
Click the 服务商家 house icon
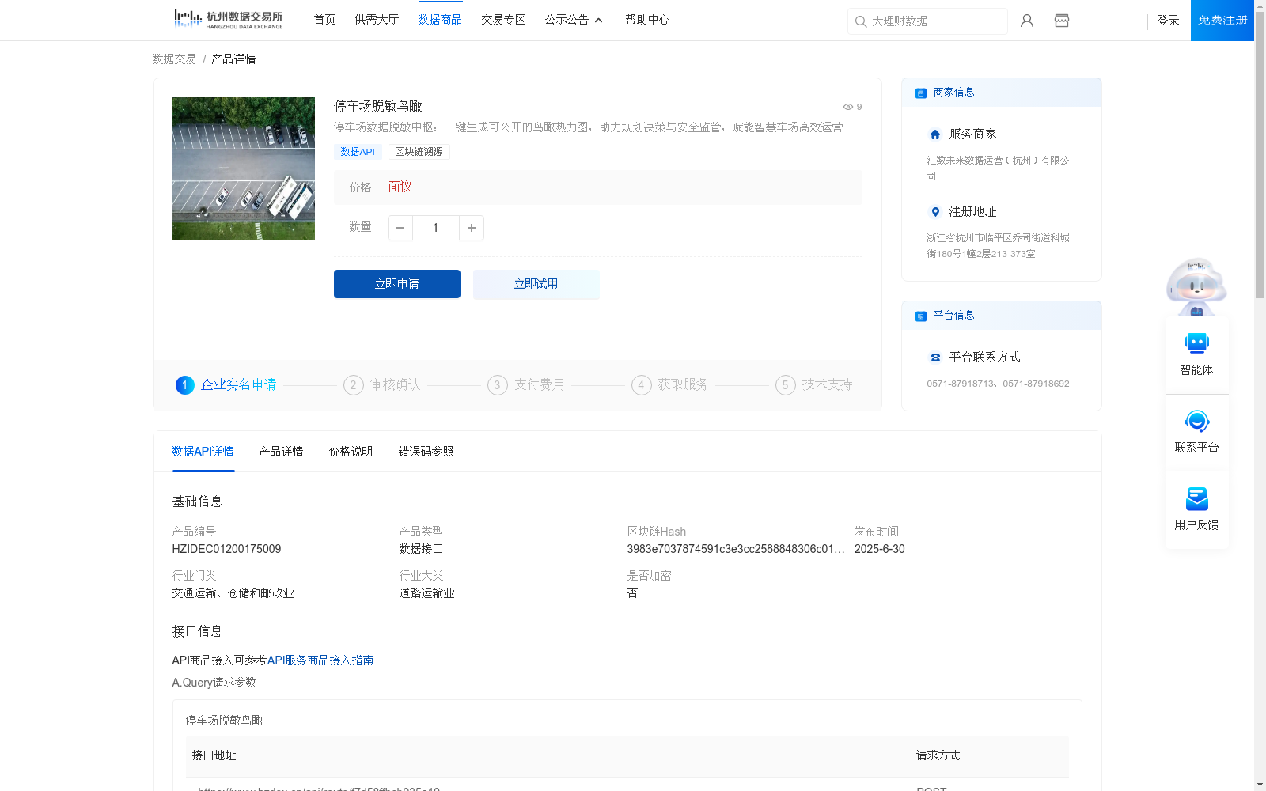[935, 134]
